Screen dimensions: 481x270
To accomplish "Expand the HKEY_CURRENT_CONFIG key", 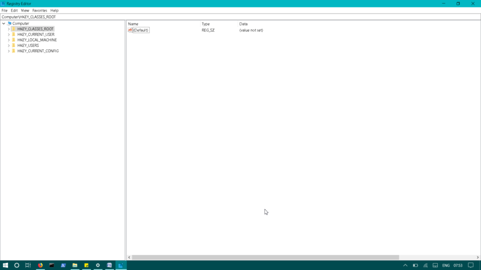I will (x=8, y=51).
